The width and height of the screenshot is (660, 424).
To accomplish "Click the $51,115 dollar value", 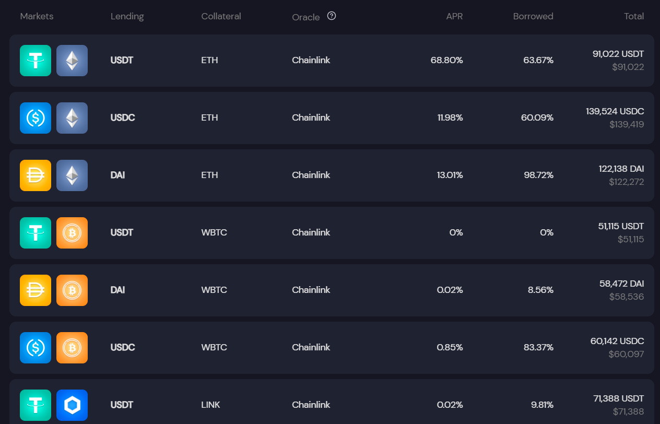I will pos(630,239).
